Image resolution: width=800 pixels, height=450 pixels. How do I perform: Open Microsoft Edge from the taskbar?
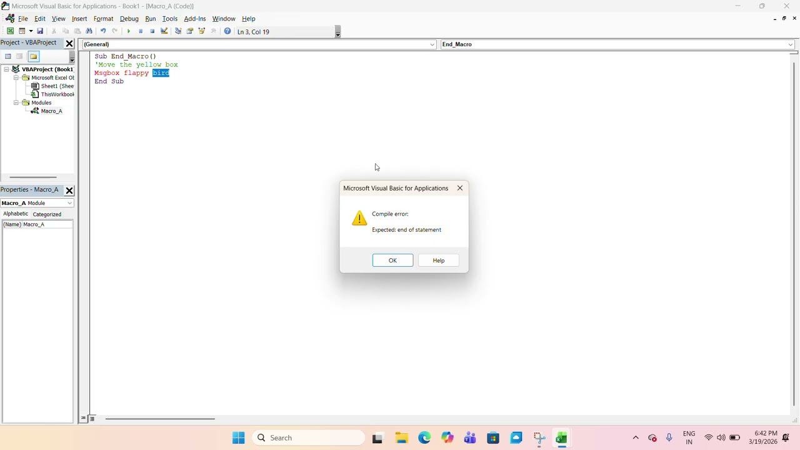point(424,437)
